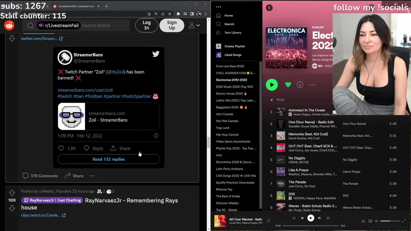
Task: Open Drum and Bass 2022 playlist
Action: [x=230, y=66]
